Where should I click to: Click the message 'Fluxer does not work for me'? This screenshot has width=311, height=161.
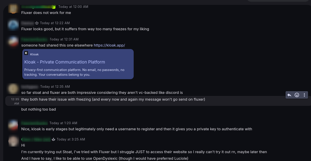(46, 13)
